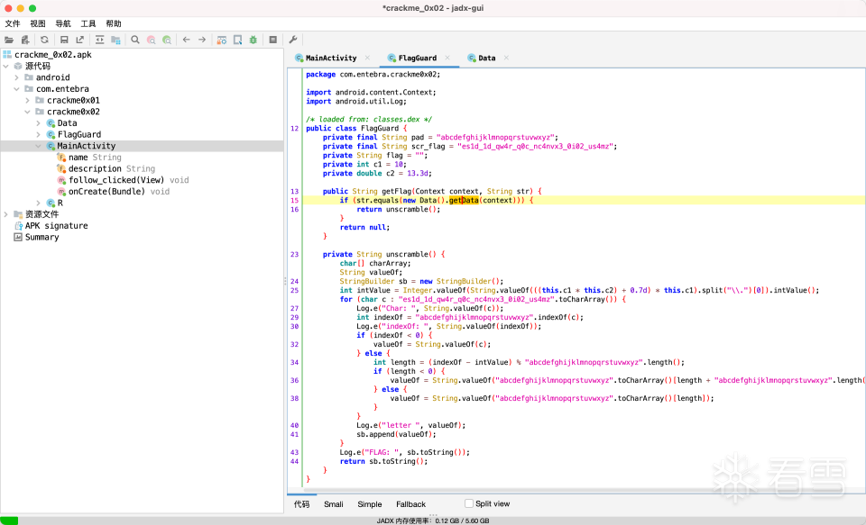Click the 'package com.entebra.crackme0x02;' line
The height and width of the screenshot is (525, 866).
click(x=373, y=75)
